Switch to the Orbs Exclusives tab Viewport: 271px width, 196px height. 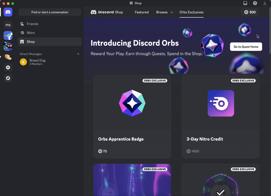pyautogui.click(x=192, y=12)
